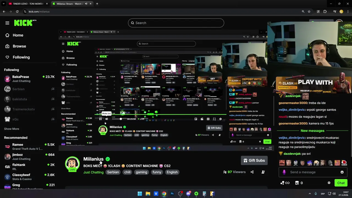This screenshot has width=352, height=198.
Task: Go back using browser back arrow
Action: (x=4, y=12)
